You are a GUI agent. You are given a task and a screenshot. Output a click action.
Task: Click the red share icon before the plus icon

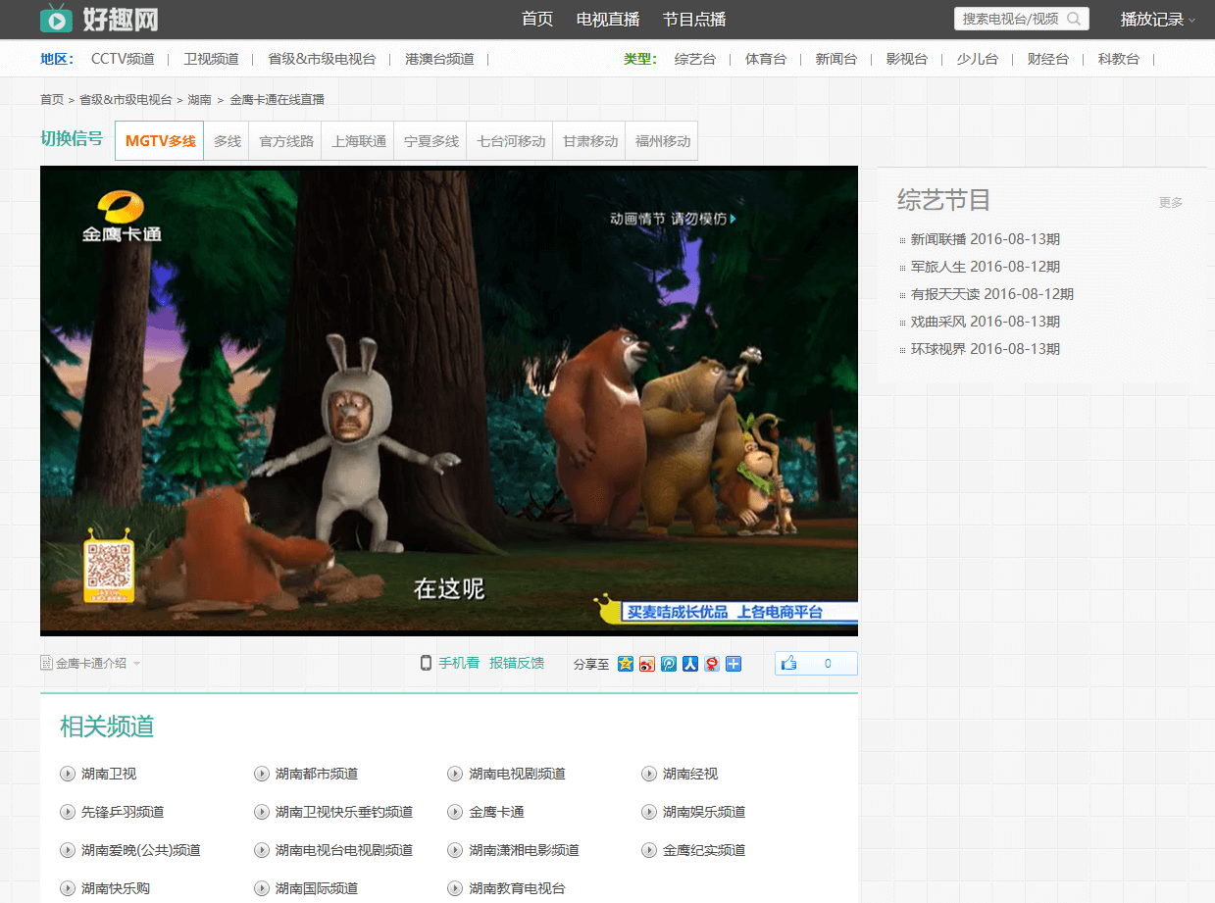pyautogui.click(x=711, y=664)
